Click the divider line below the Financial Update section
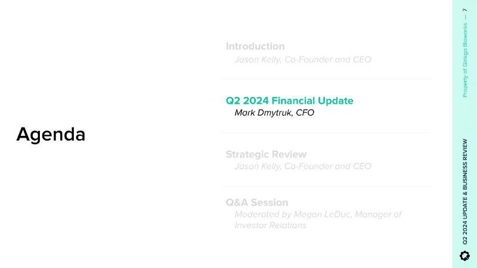The height and width of the screenshot is (268, 477). (326, 133)
